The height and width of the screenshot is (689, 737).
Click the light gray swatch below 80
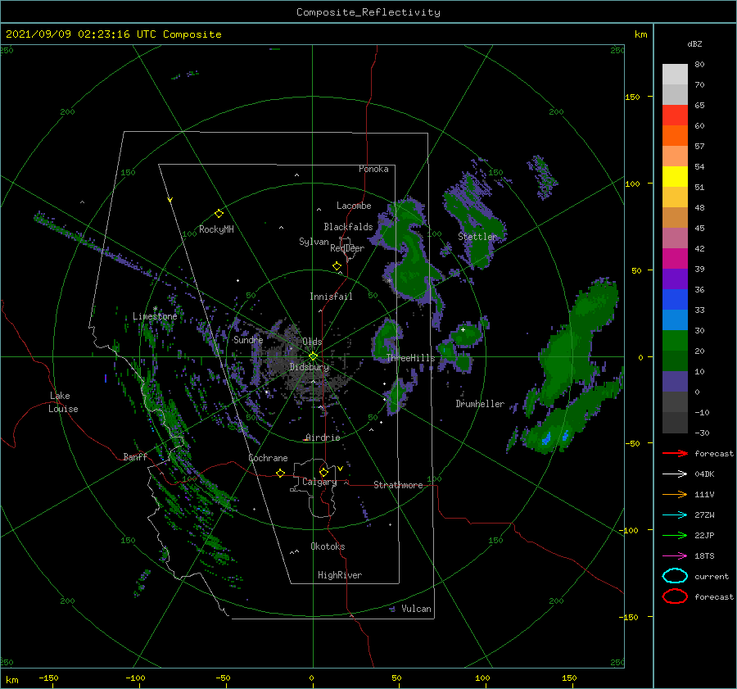[675, 75]
